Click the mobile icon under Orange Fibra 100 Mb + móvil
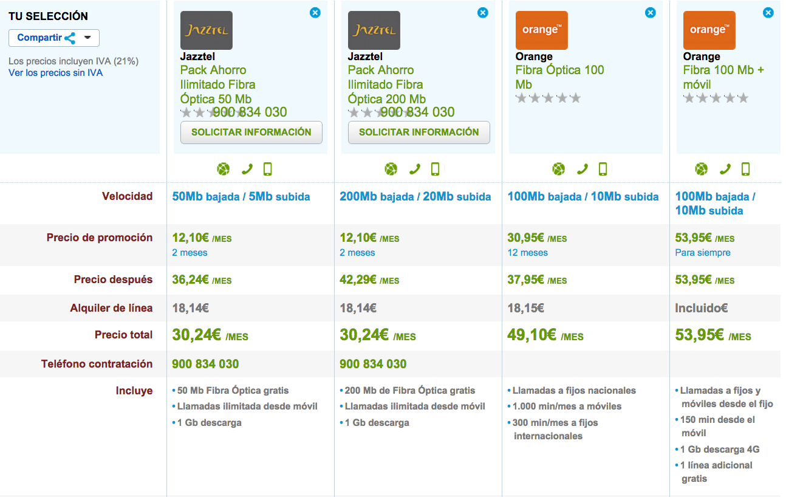This screenshot has width=786, height=497. [x=745, y=169]
